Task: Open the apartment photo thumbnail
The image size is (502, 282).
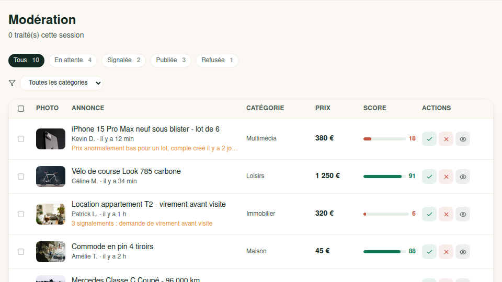Action: 51,214
